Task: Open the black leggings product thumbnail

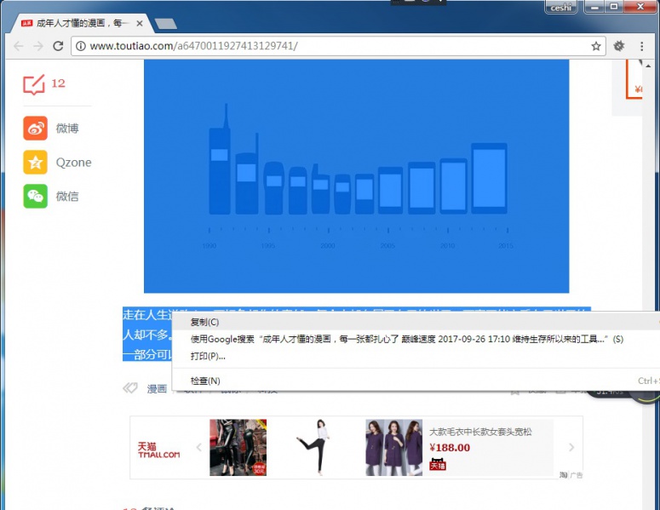Action: [238, 447]
